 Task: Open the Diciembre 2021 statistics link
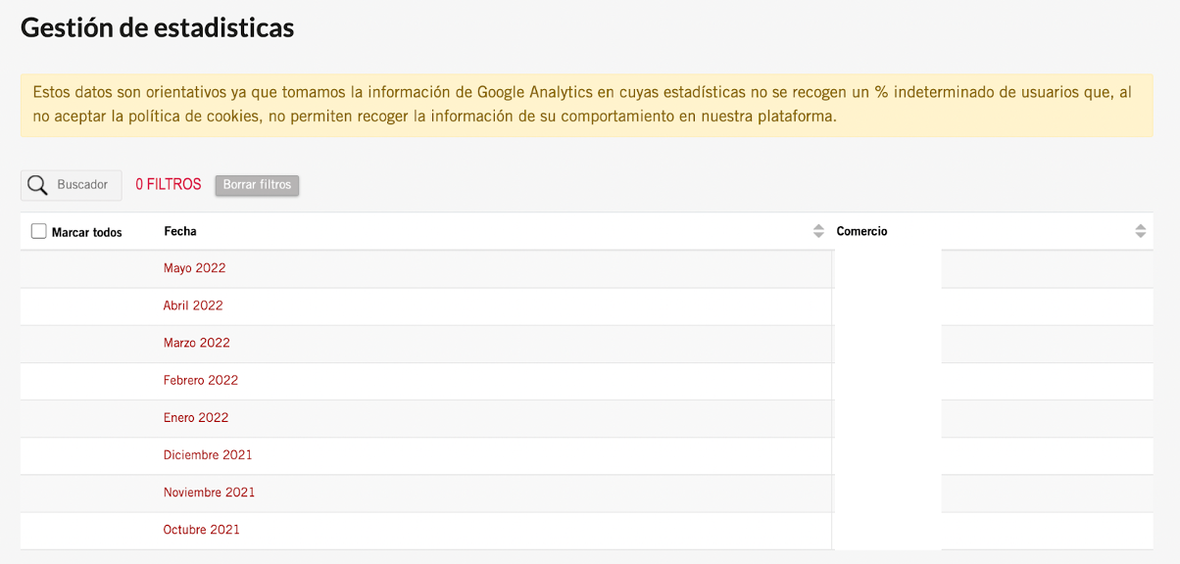click(208, 454)
